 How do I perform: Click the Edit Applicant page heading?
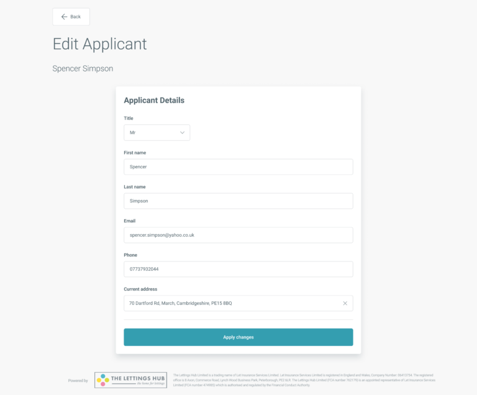(100, 44)
